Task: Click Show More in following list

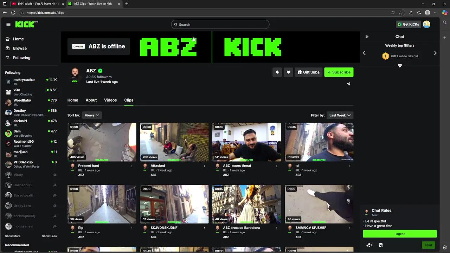Action: [x=13, y=236]
